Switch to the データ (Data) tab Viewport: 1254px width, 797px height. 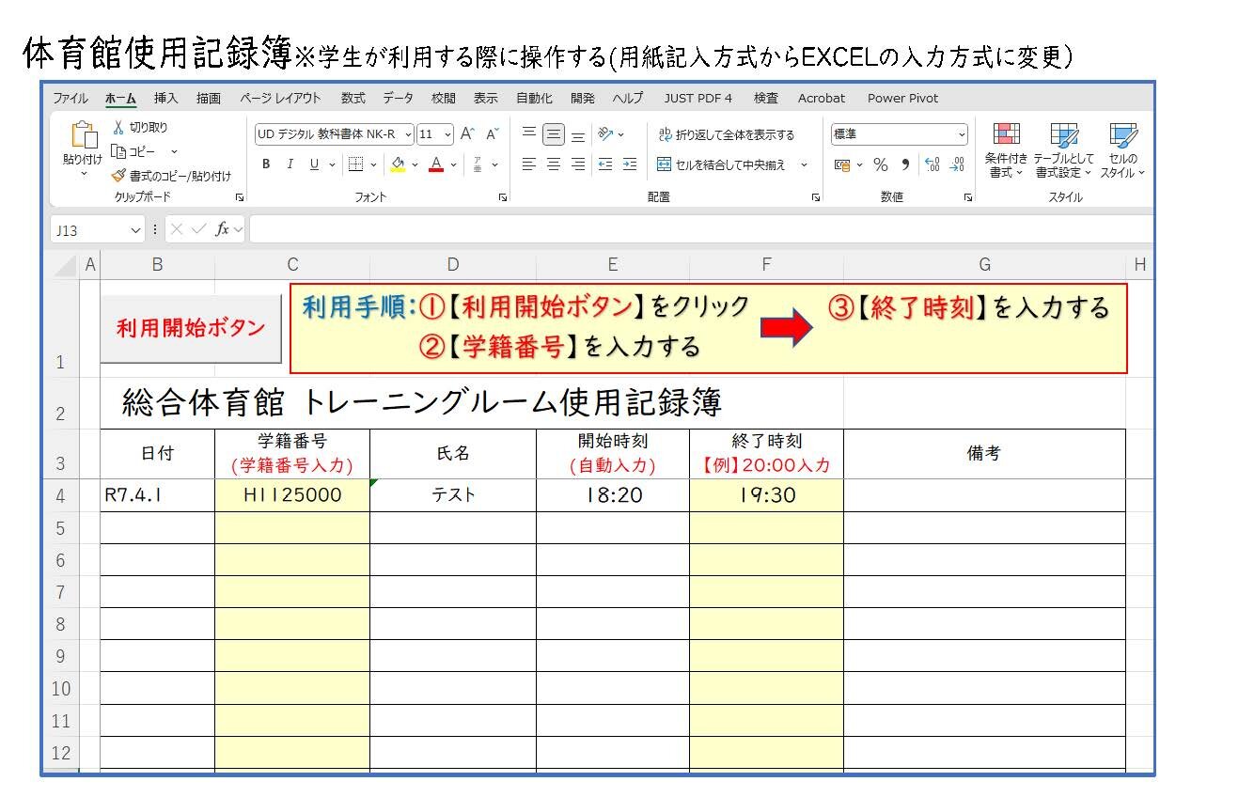click(x=398, y=99)
